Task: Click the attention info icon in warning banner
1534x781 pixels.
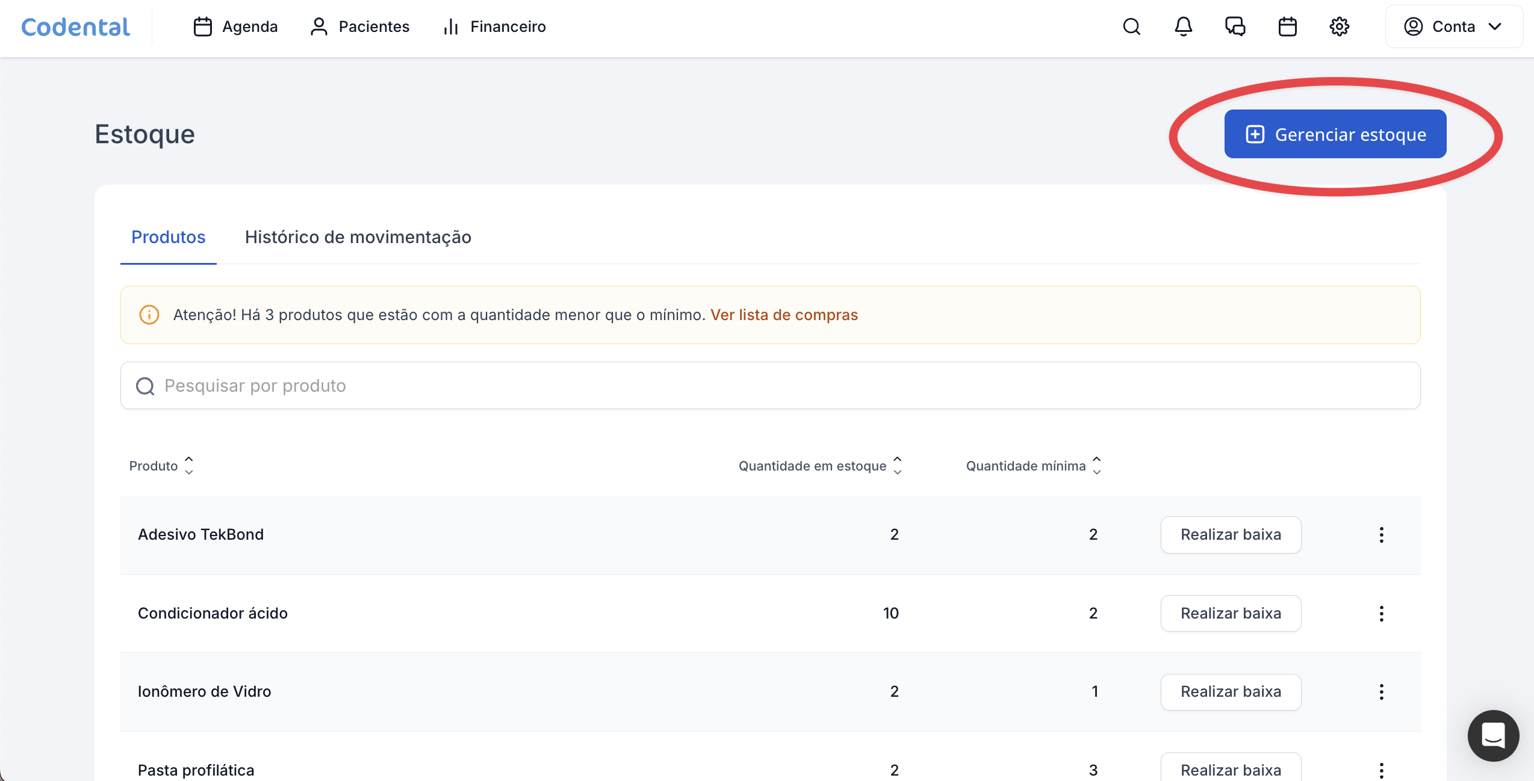Action: coord(149,315)
